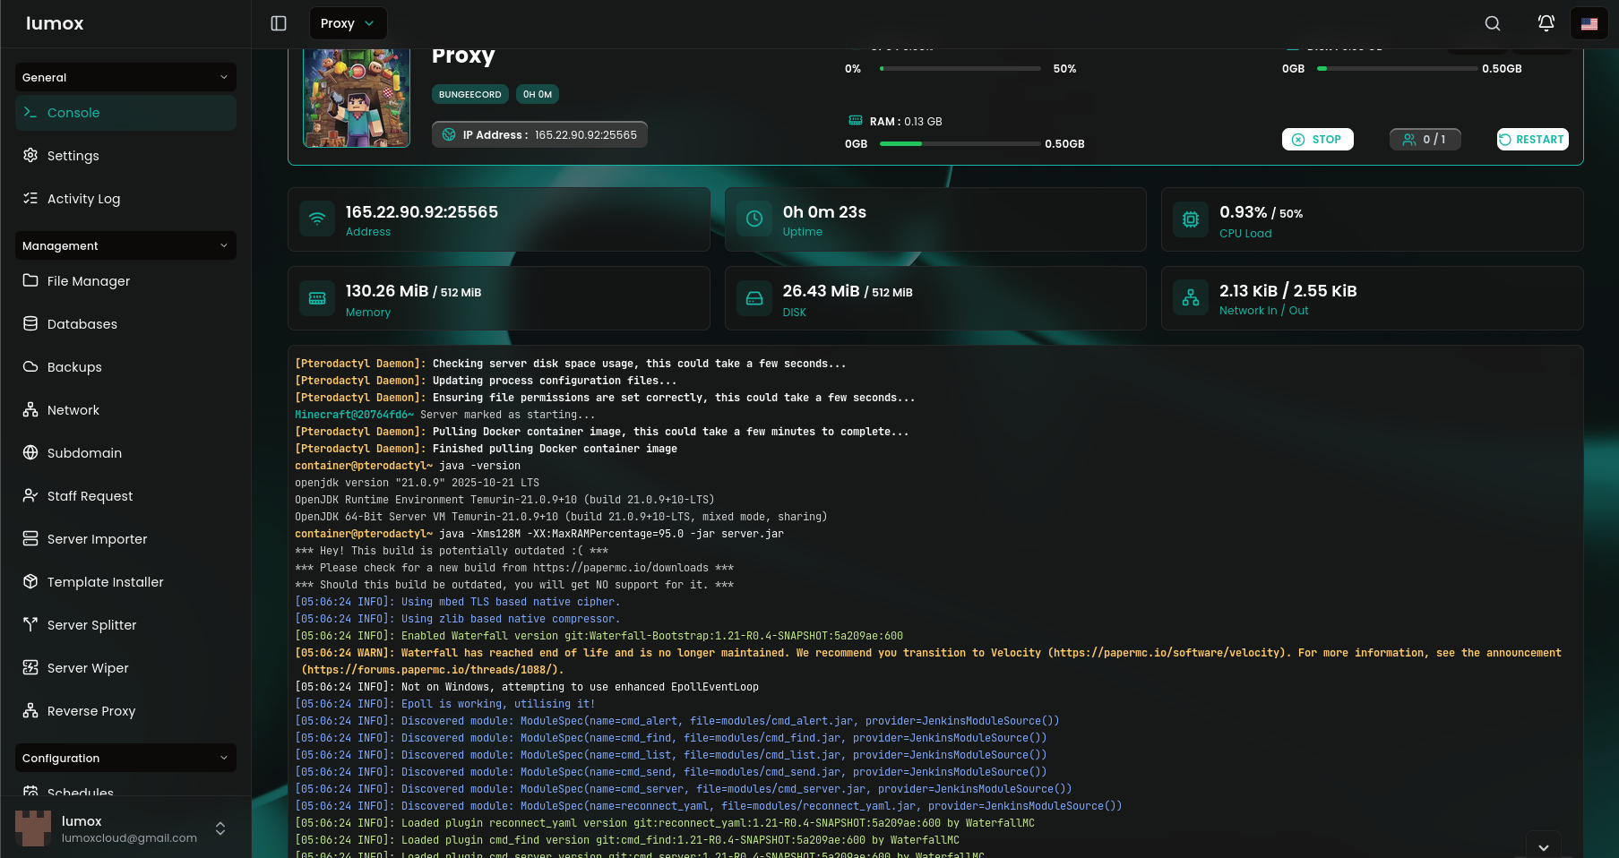
Task: Click the RESTART button
Action: point(1532,139)
